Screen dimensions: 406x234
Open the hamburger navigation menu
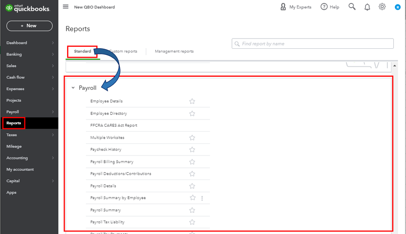tap(65, 7)
